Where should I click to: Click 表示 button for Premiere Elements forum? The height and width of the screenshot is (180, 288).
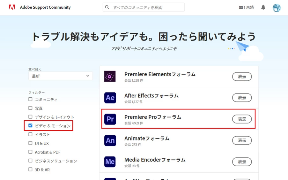click(x=242, y=77)
